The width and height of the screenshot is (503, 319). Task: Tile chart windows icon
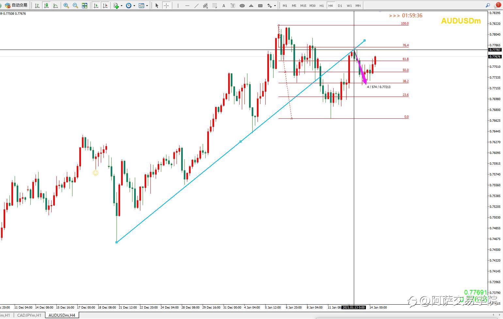85,6
